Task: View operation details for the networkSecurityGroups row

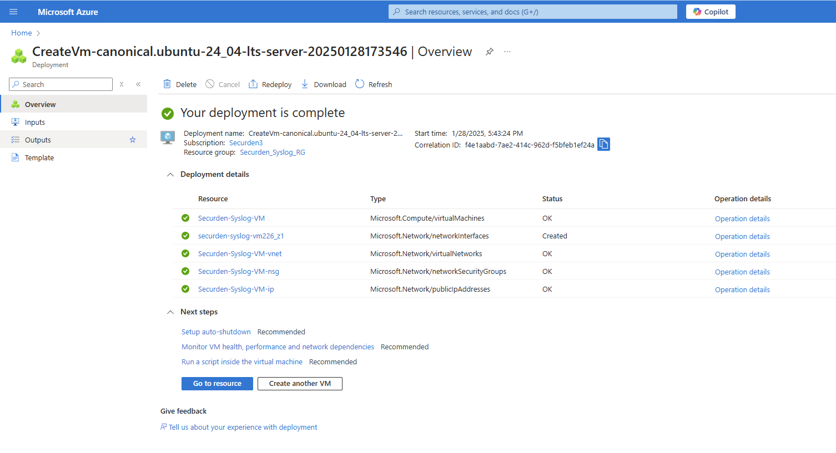Action: (x=742, y=272)
